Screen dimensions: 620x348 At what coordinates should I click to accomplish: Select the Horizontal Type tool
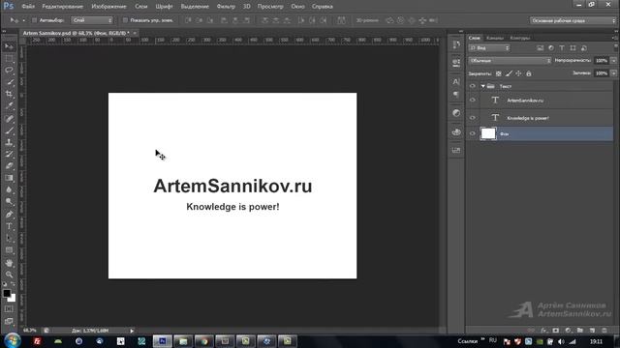click(9, 226)
